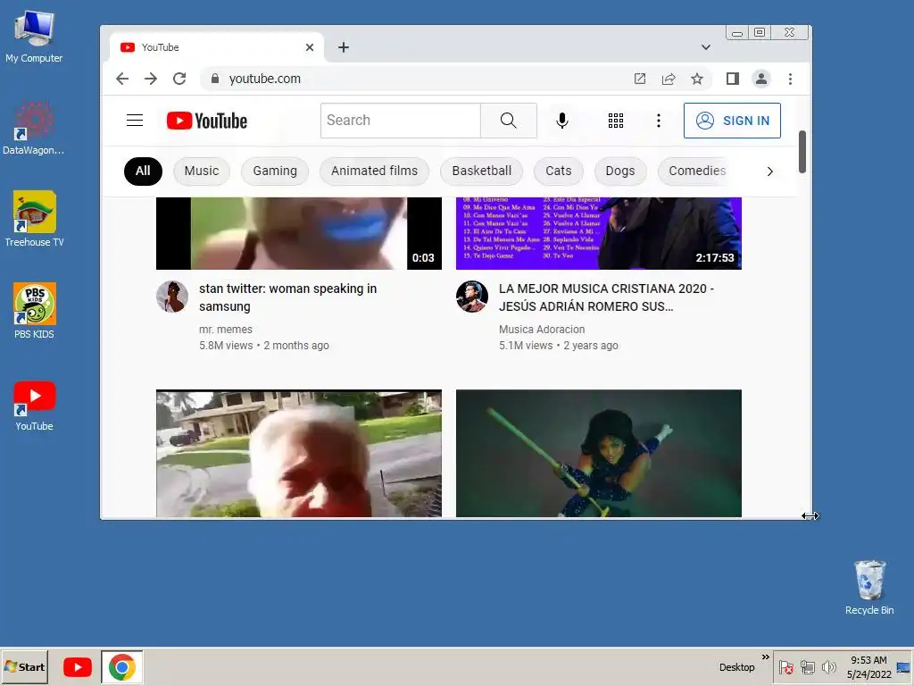Click the '5.8M views • 2 months ago' text
Screen dimensions: 914x686
(x=264, y=346)
